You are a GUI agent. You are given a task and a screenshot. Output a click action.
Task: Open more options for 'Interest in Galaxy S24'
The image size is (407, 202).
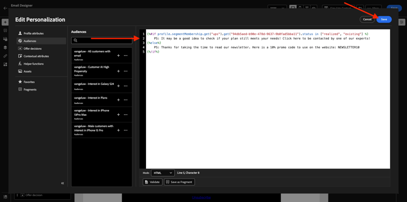pyautogui.click(x=126, y=86)
